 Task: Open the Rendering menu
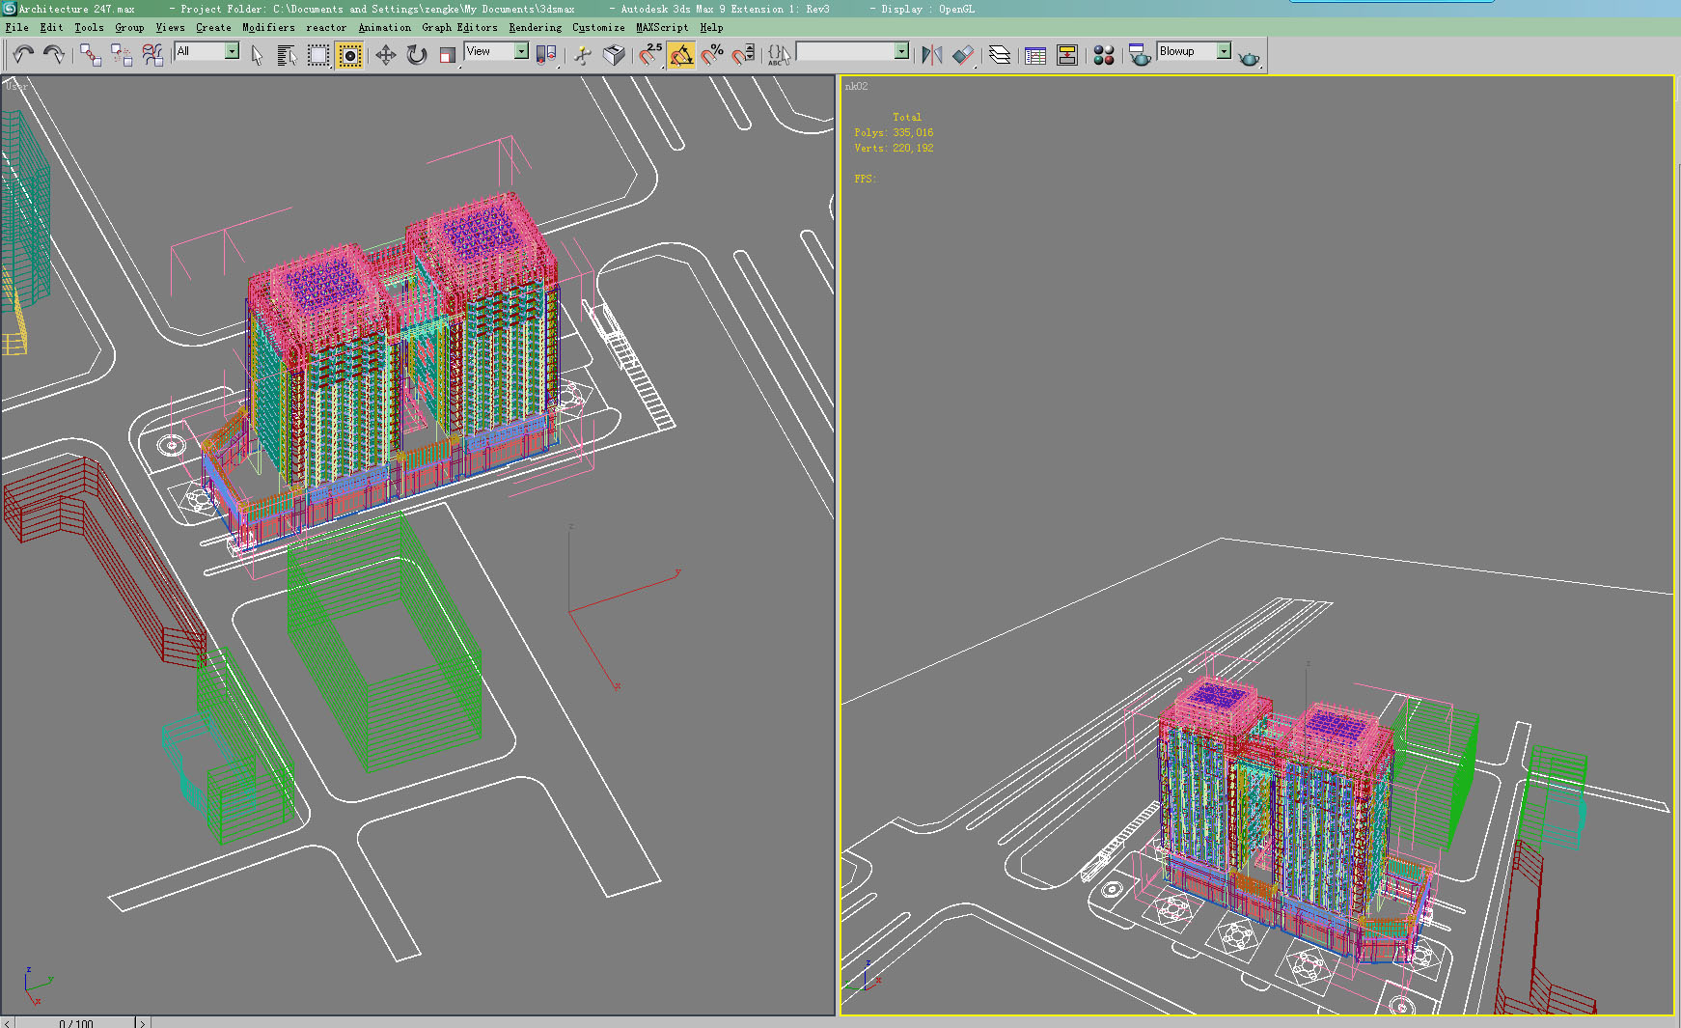(x=535, y=28)
